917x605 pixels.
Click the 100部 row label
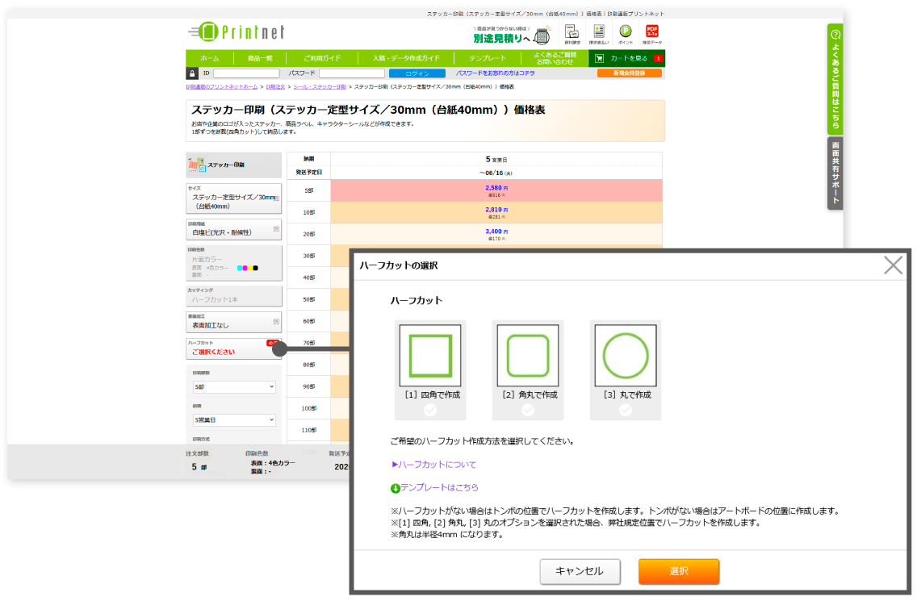(x=309, y=409)
